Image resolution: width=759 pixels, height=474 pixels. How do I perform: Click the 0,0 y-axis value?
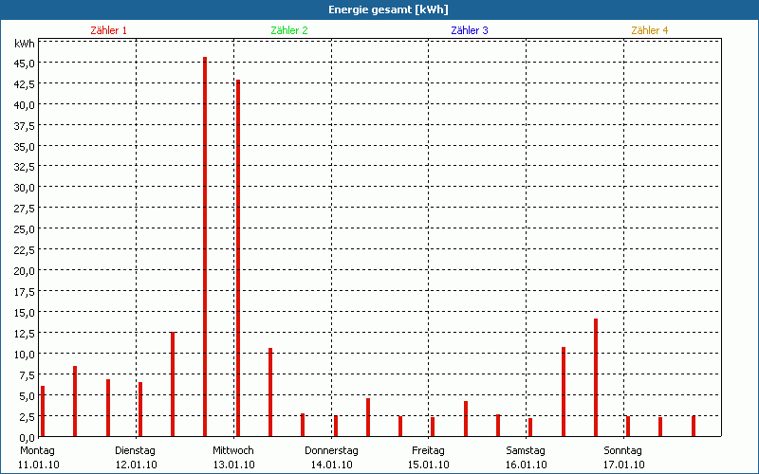[27, 437]
